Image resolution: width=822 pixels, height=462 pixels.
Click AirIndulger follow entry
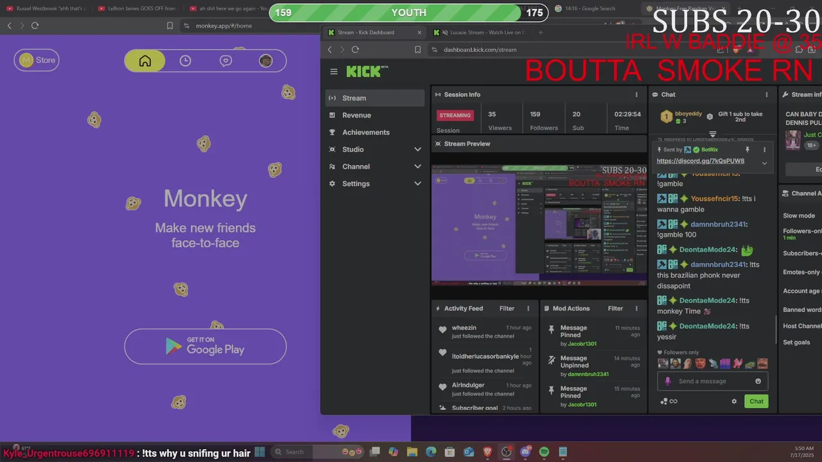click(x=485, y=389)
